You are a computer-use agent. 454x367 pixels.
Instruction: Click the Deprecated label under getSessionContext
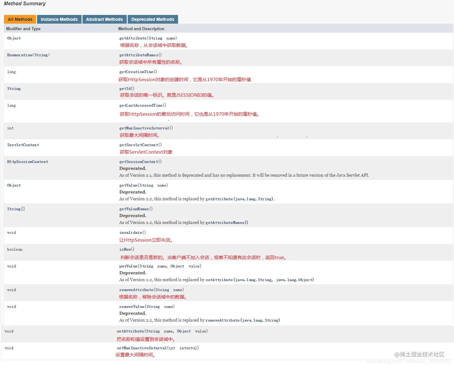click(133, 169)
